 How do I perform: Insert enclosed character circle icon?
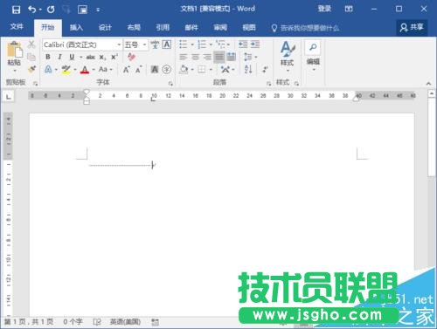[167, 69]
